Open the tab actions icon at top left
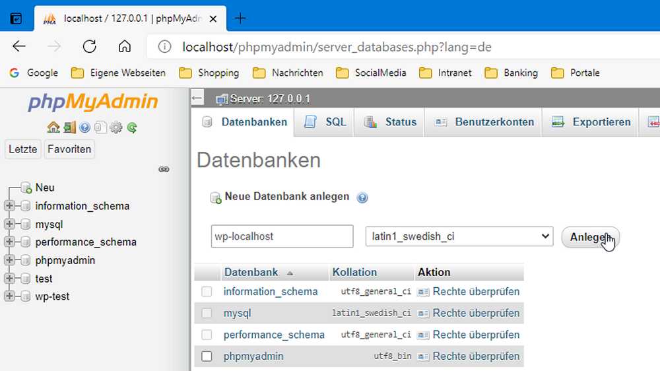660x371 pixels. click(16, 18)
